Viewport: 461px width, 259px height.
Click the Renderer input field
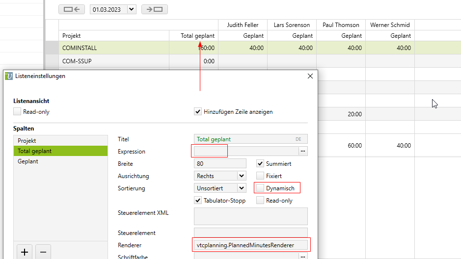pos(251,245)
